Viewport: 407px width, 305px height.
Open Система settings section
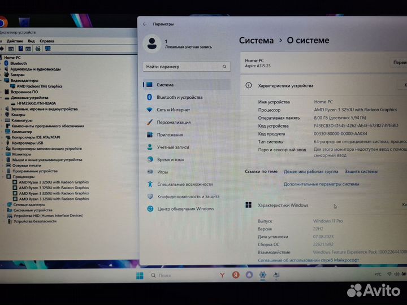[x=187, y=85]
